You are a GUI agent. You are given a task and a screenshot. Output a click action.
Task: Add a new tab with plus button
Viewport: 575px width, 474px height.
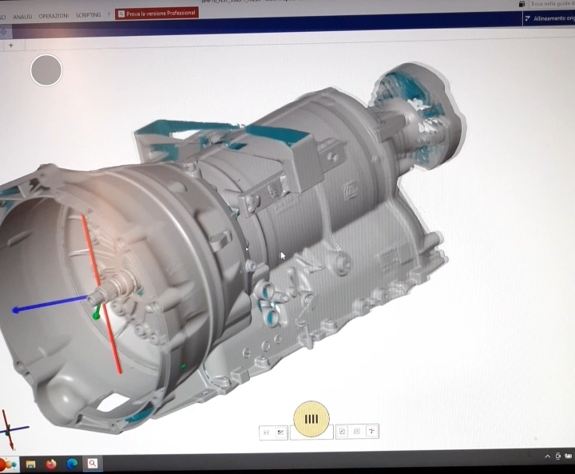pyautogui.click(x=11, y=45)
